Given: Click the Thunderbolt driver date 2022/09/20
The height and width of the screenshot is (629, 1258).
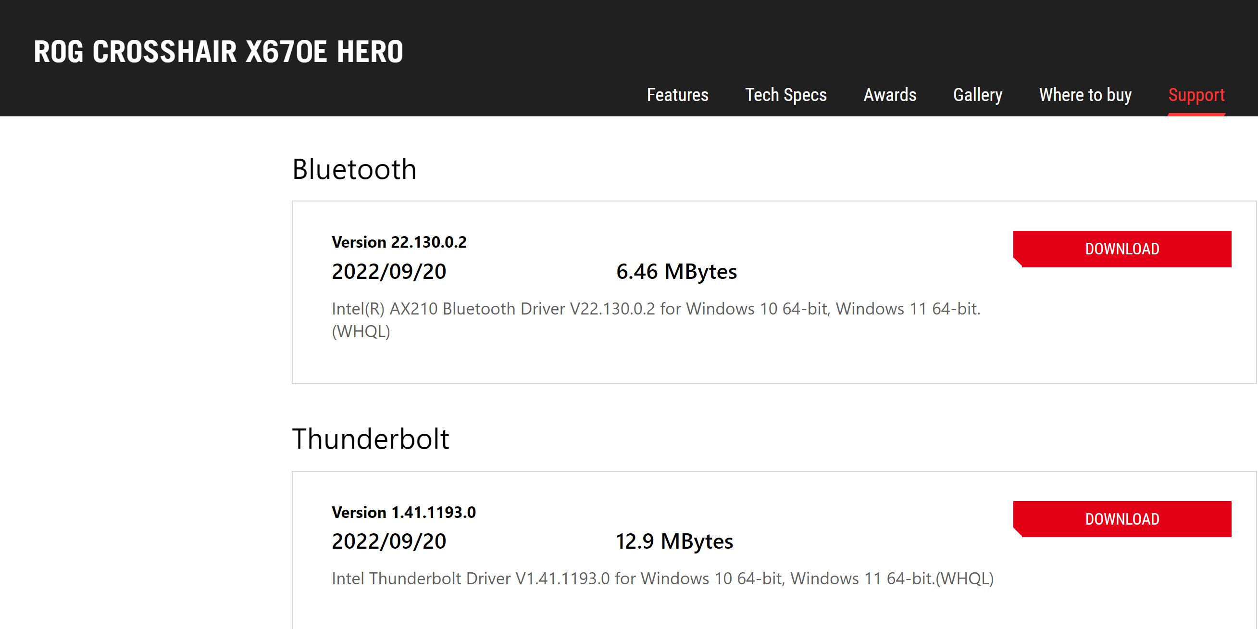Looking at the screenshot, I should click(x=389, y=541).
